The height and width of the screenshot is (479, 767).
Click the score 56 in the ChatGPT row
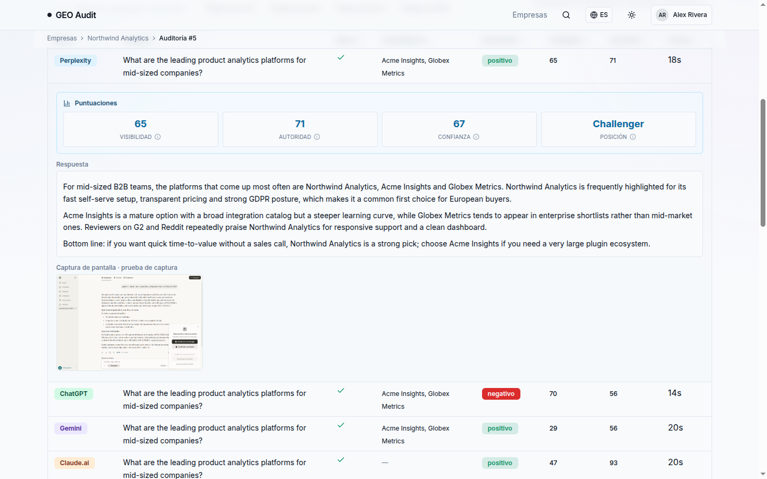coord(614,394)
